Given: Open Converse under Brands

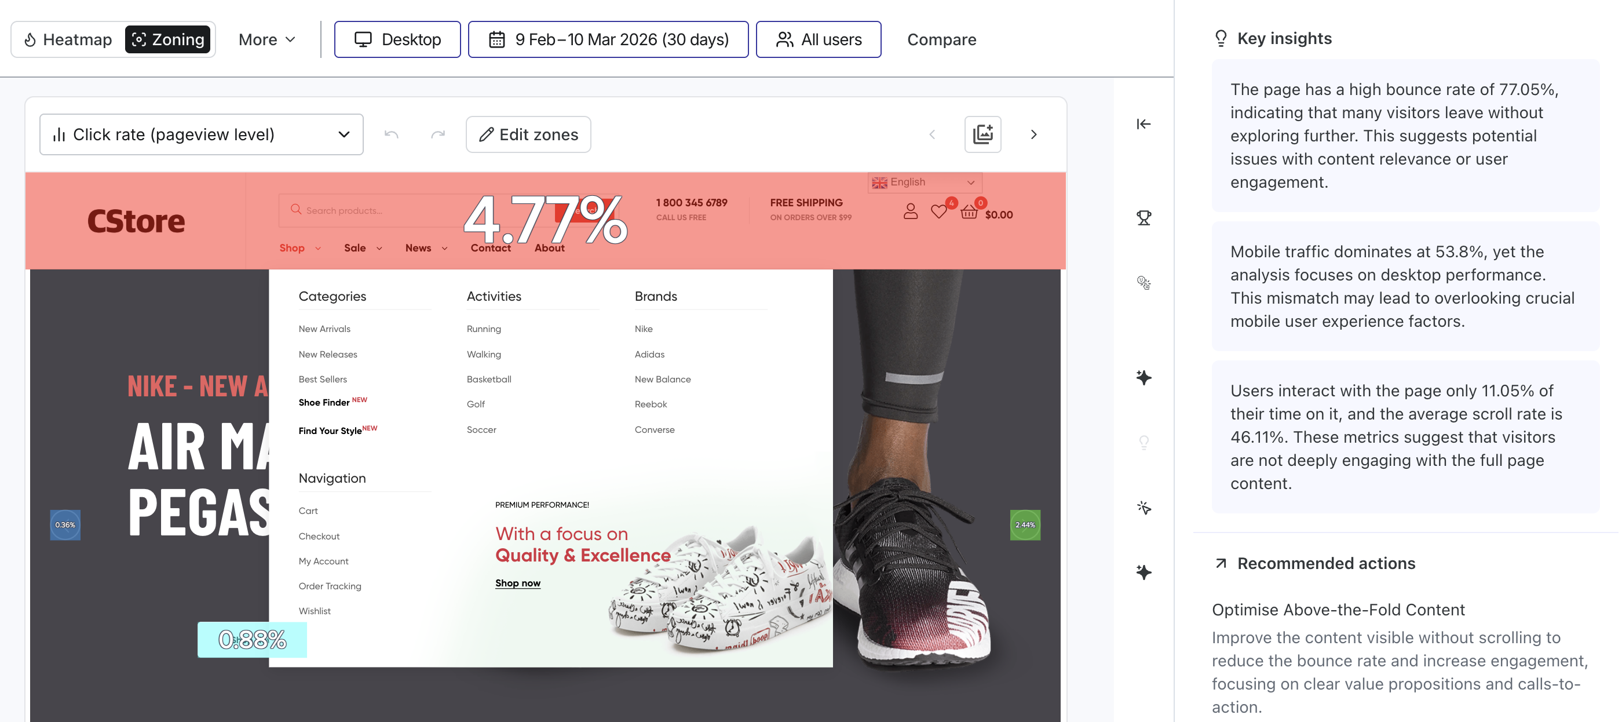Looking at the screenshot, I should 654,430.
